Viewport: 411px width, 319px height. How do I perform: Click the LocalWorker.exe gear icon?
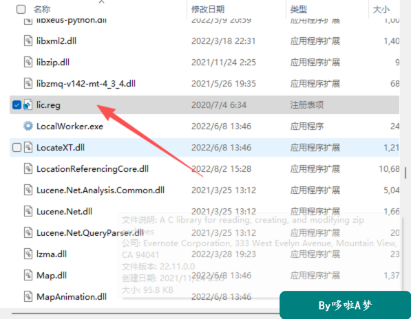[28, 126]
